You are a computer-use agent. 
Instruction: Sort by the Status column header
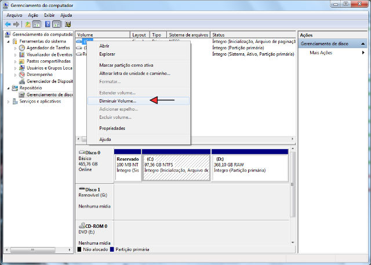253,35
